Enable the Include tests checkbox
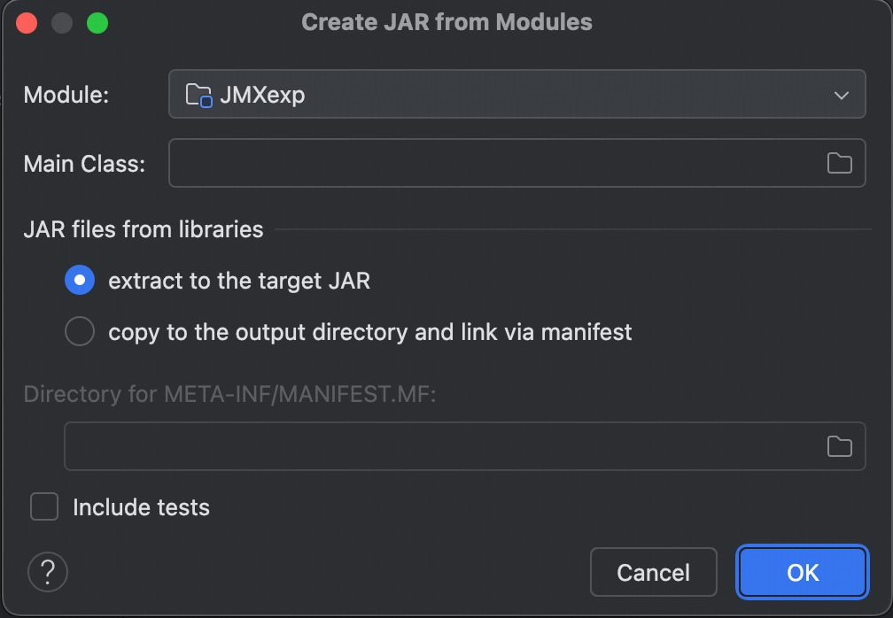The image size is (893, 618). click(44, 507)
